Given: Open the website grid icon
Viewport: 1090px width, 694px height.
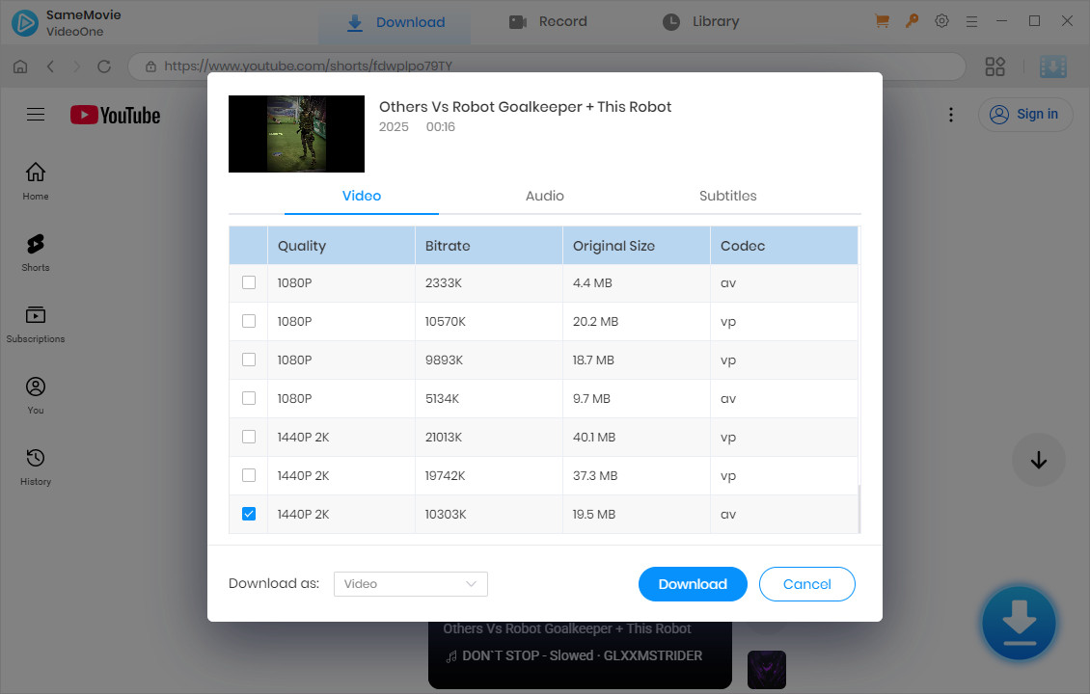Looking at the screenshot, I should tap(995, 67).
